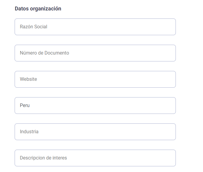Screen dimensions: 203x172
Task: Click inside the organization website URL field
Action: click(x=95, y=79)
